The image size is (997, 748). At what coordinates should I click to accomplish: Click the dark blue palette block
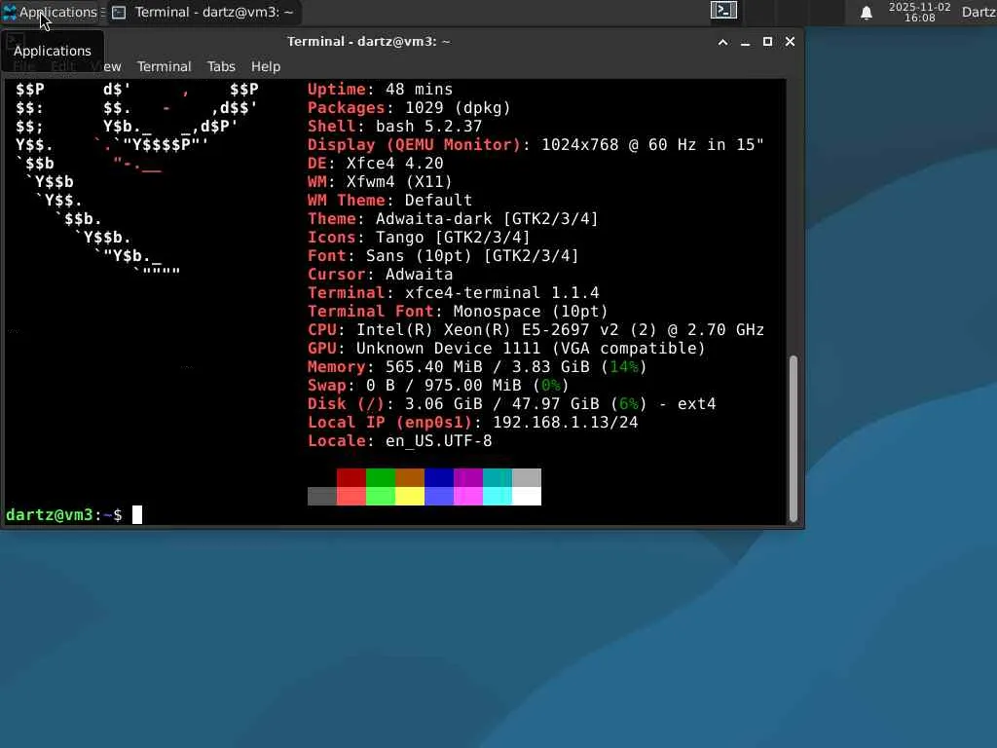pyautogui.click(x=439, y=477)
